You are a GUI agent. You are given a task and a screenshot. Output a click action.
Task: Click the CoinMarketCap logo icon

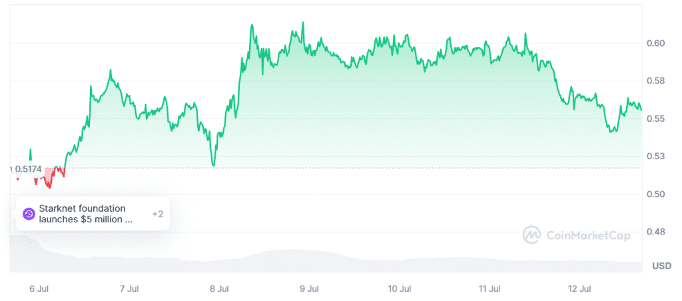tap(531, 234)
